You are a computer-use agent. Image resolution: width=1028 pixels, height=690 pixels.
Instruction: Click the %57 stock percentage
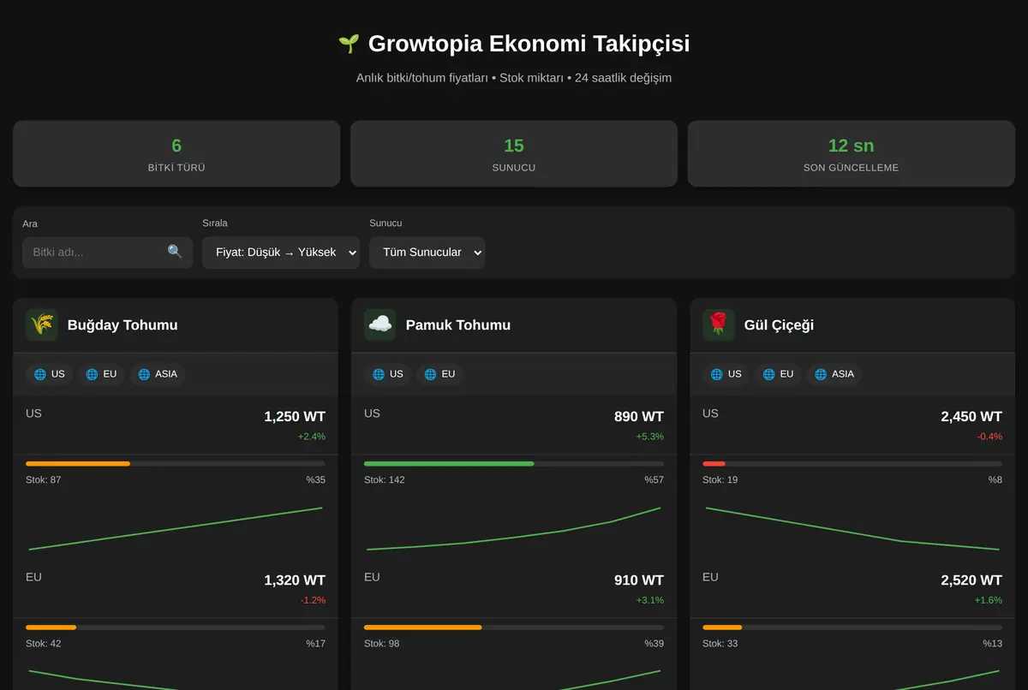pyautogui.click(x=654, y=479)
